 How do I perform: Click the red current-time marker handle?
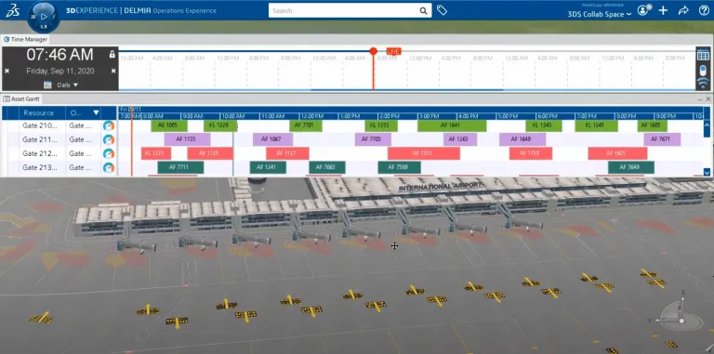pos(374,51)
